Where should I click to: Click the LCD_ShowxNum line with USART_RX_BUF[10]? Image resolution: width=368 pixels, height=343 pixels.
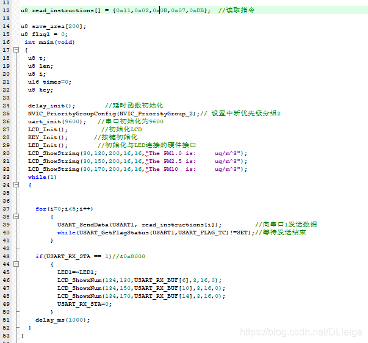tap(142, 288)
